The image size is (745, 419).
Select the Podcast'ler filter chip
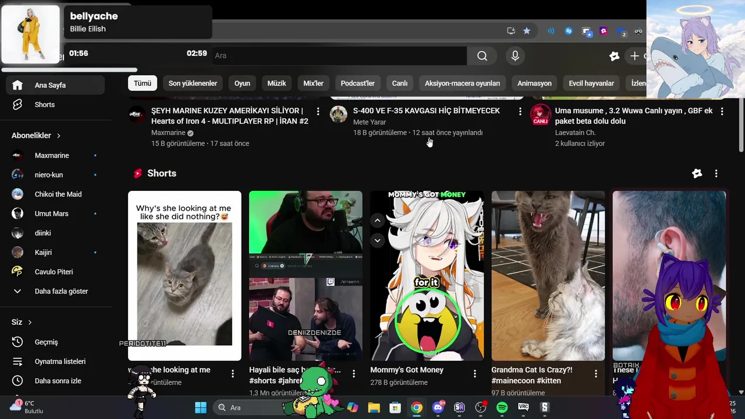[x=357, y=83]
